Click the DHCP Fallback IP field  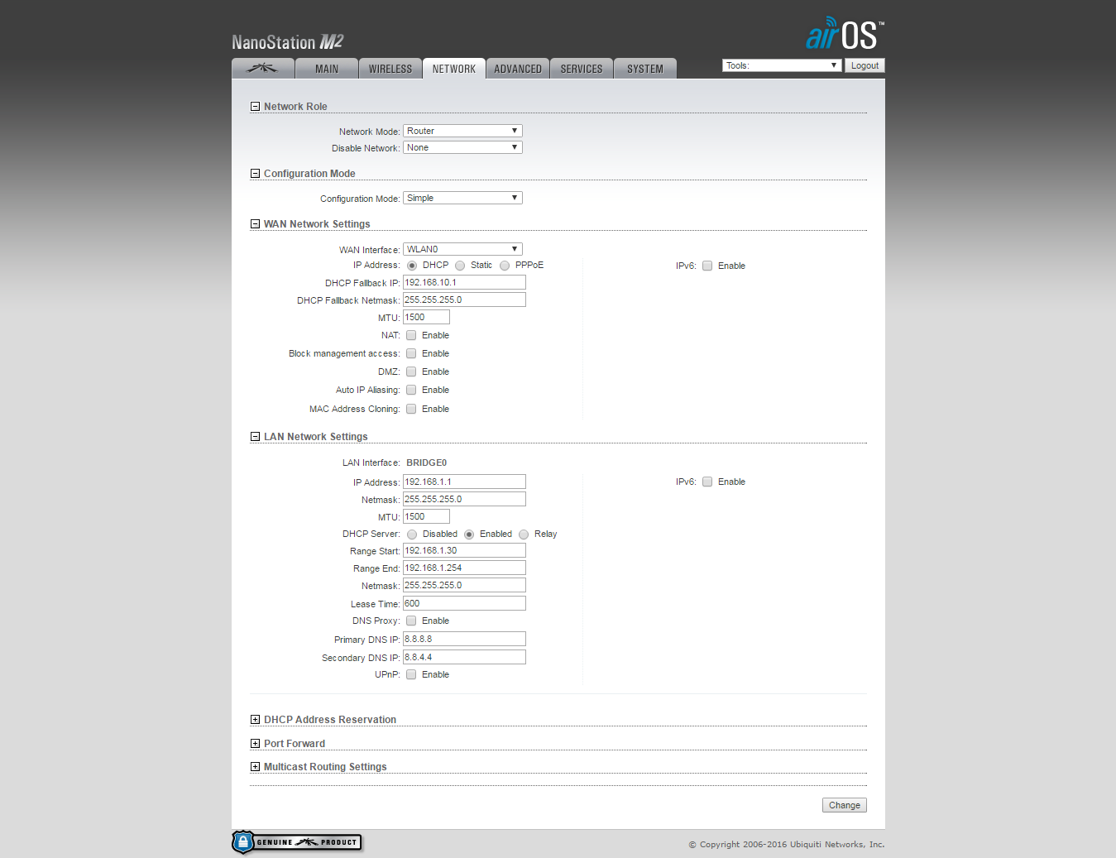click(464, 282)
